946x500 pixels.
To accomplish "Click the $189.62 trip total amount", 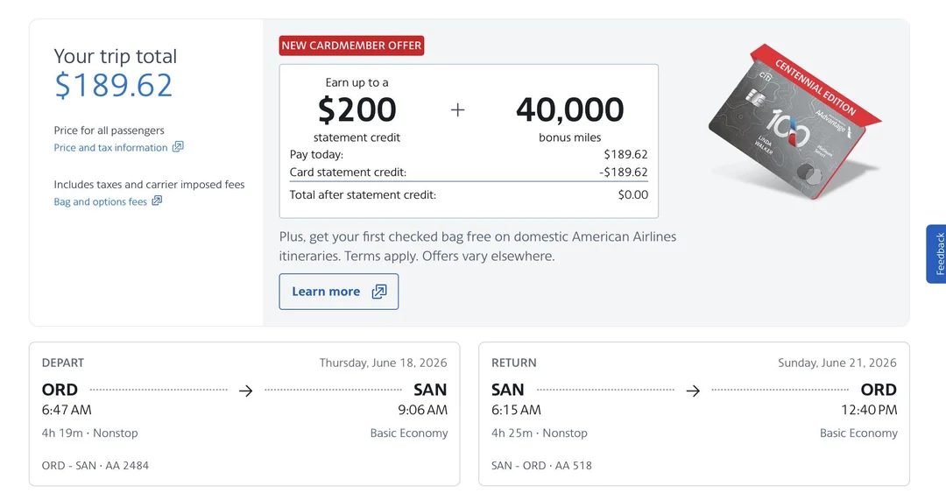I will click(114, 85).
